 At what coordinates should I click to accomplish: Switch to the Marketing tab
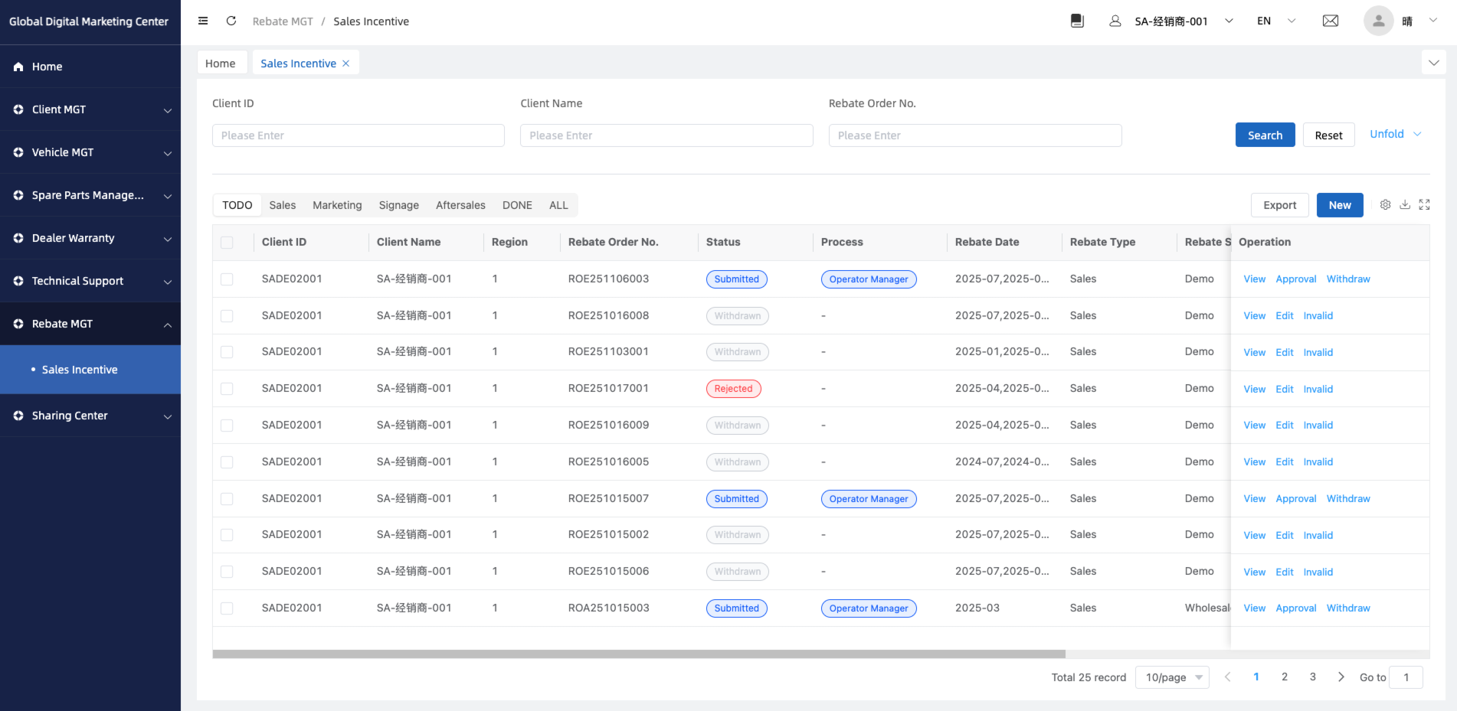coord(337,205)
